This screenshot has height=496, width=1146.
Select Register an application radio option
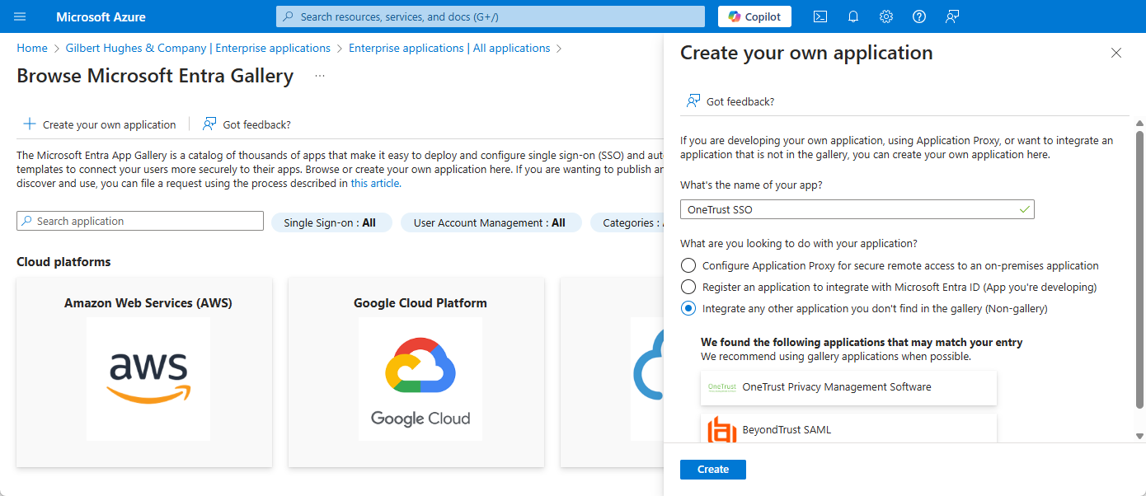(x=688, y=288)
